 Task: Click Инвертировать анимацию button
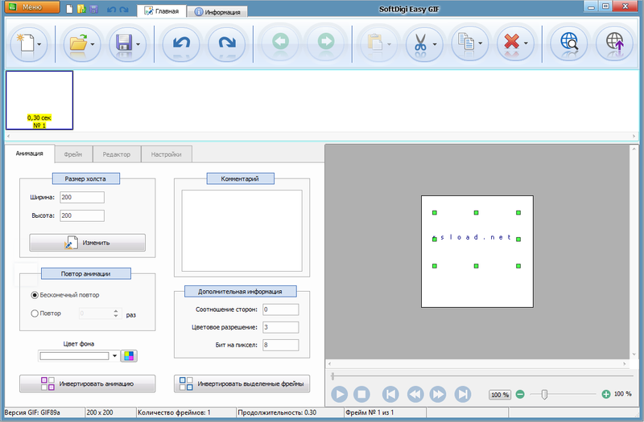pyautogui.click(x=88, y=384)
